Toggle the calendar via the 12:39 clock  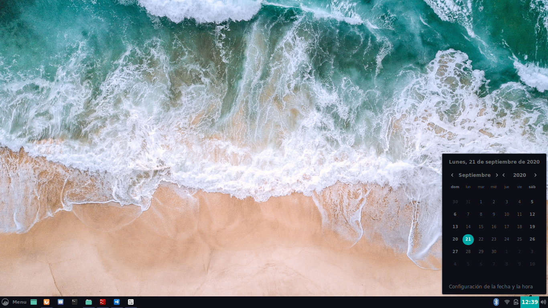click(530, 302)
